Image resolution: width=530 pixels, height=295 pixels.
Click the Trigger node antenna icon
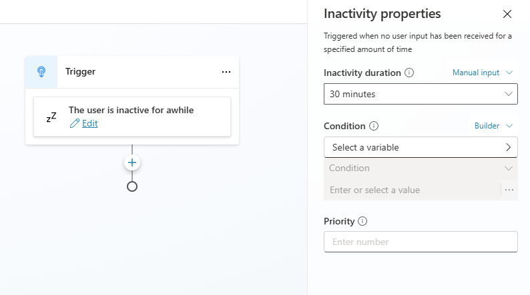pyautogui.click(x=41, y=72)
